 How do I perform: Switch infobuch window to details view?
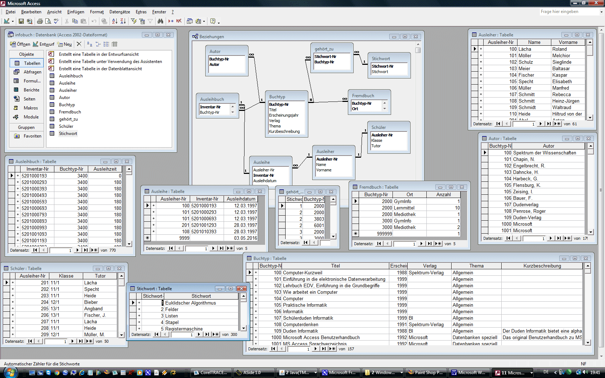tap(115, 44)
